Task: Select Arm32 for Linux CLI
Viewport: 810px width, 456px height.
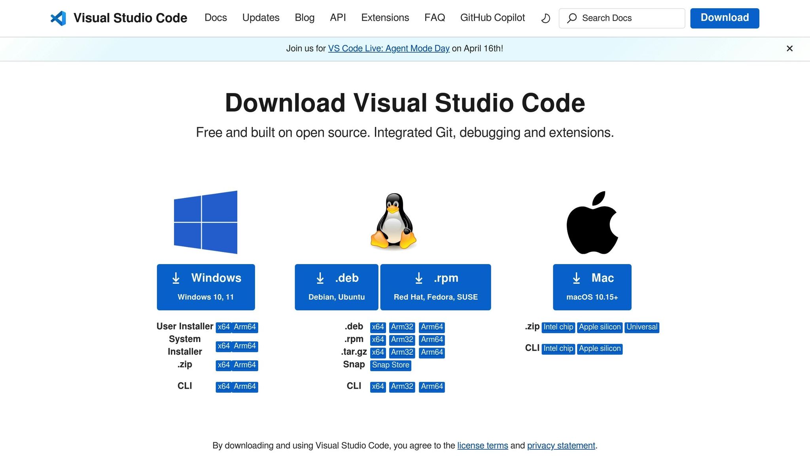Action: tap(402, 387)
